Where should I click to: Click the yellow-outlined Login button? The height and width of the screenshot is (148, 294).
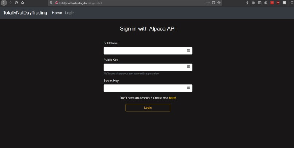point(148,108)
